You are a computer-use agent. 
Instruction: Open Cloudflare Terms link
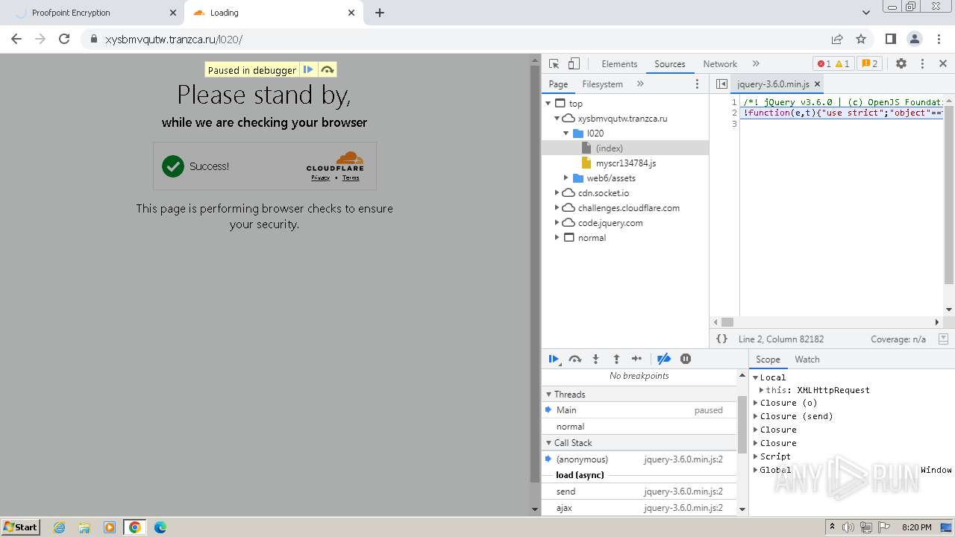pyautogui.click(x=351, y=178)
